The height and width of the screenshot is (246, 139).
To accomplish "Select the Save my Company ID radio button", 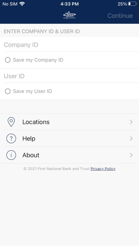I will (8, 60).
